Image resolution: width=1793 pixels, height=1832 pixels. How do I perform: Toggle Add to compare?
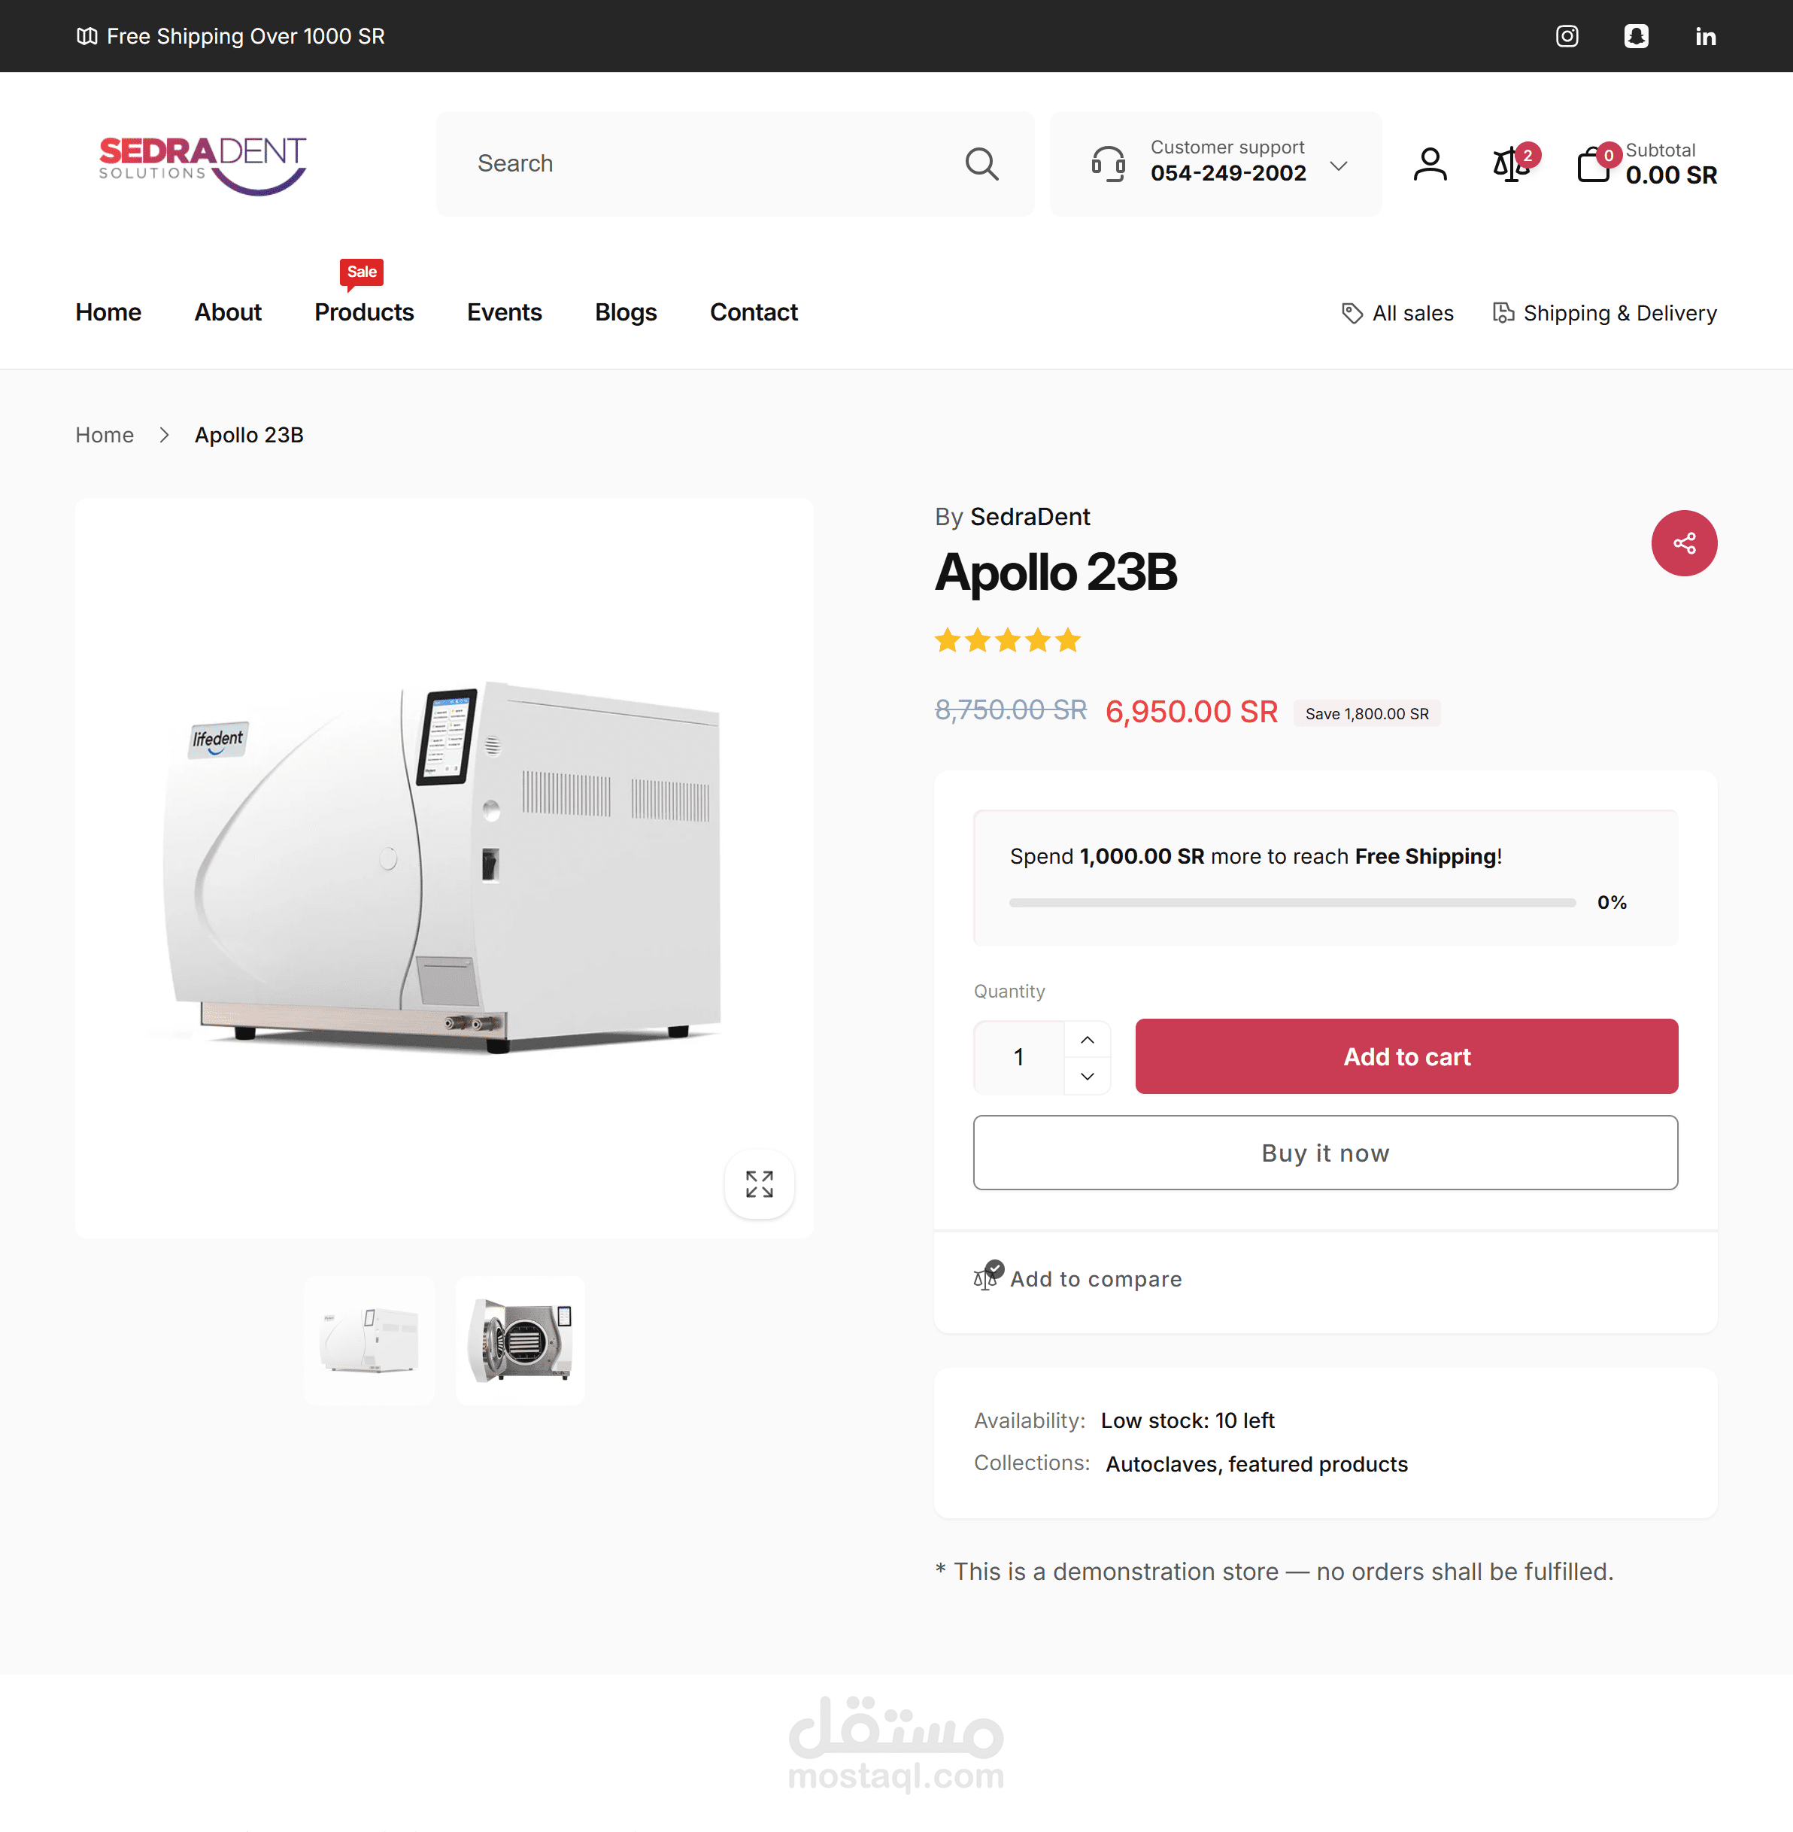point(1077,1278)
